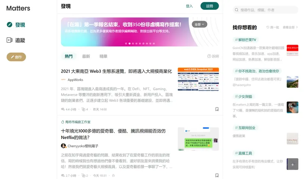
Task: Open the #你不找政治，政治也會找你 tag
Action: [257, 71]
